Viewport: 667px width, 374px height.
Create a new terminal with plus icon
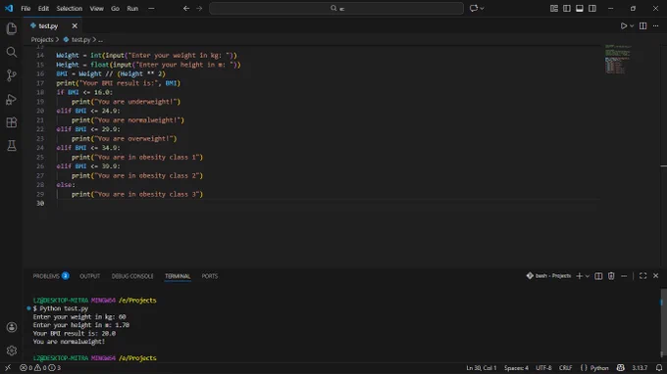(579, 276)
